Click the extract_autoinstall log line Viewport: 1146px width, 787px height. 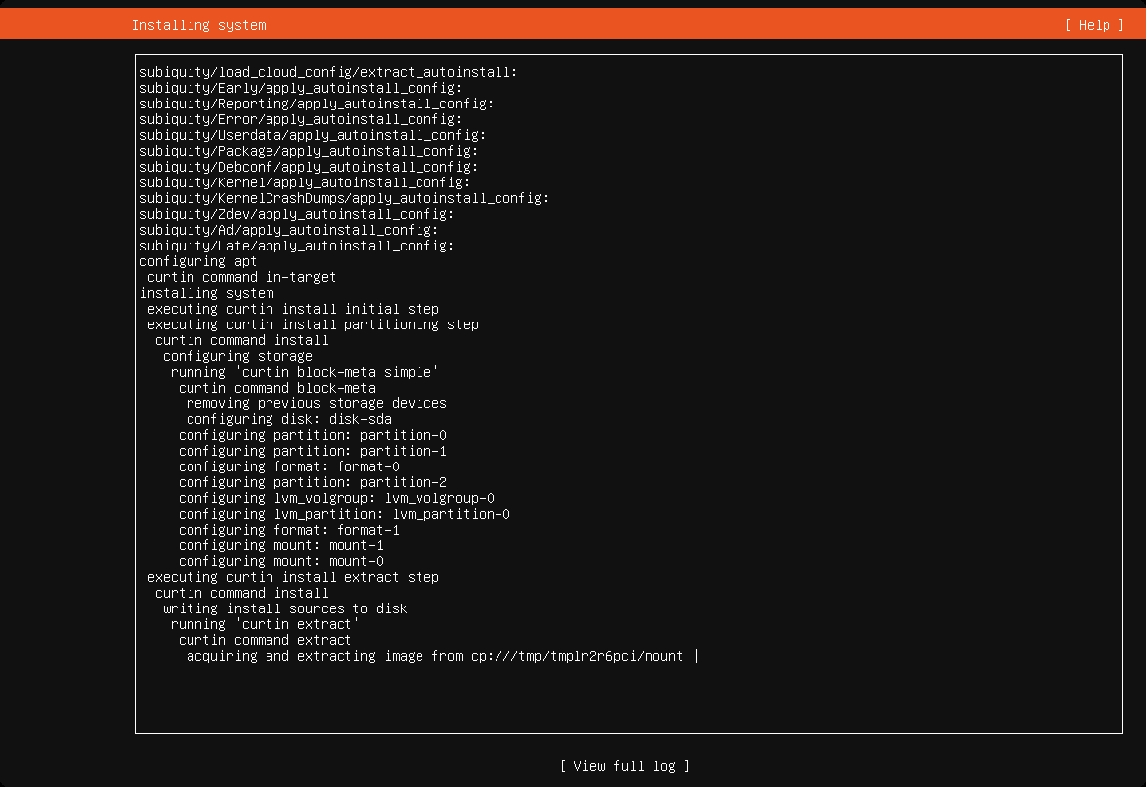tap(328, 72)
